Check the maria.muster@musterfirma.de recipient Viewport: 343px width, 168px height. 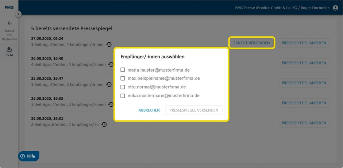(123, 70)
